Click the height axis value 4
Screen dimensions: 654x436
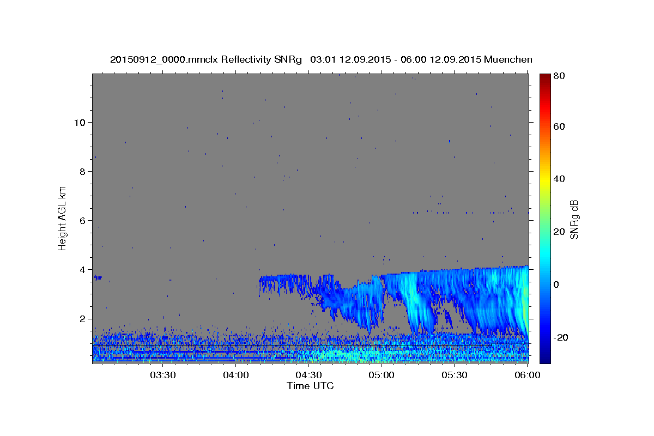pos(82,269)
